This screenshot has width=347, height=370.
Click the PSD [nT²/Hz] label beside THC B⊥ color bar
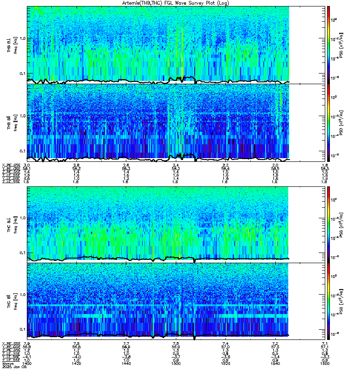tap(341, 225)
